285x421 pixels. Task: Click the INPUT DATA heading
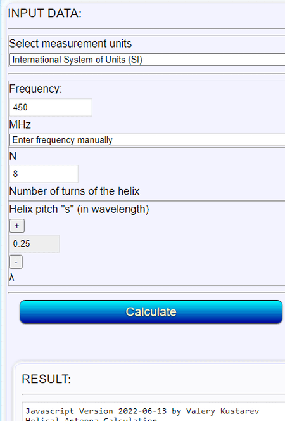pyautogui.click(x=45, y=13)
